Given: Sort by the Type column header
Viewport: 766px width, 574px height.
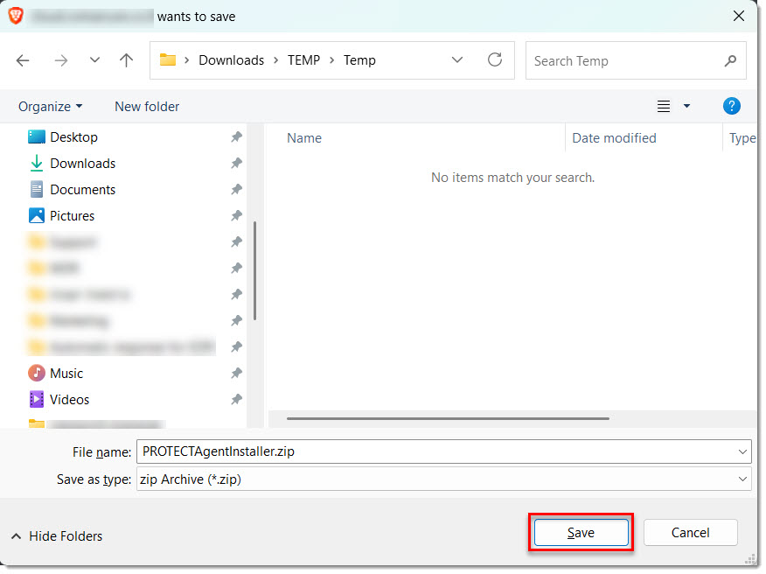Looking at the screenshot, I should (744, 139).
